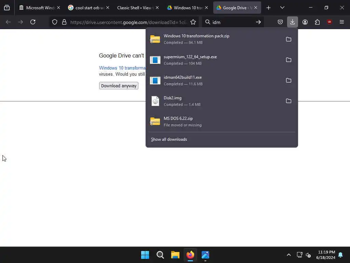The height and width of the screenshot is (263, 350).
Task: Close the Windows 10 transformation tab
Action: click(x=206, y=8)
